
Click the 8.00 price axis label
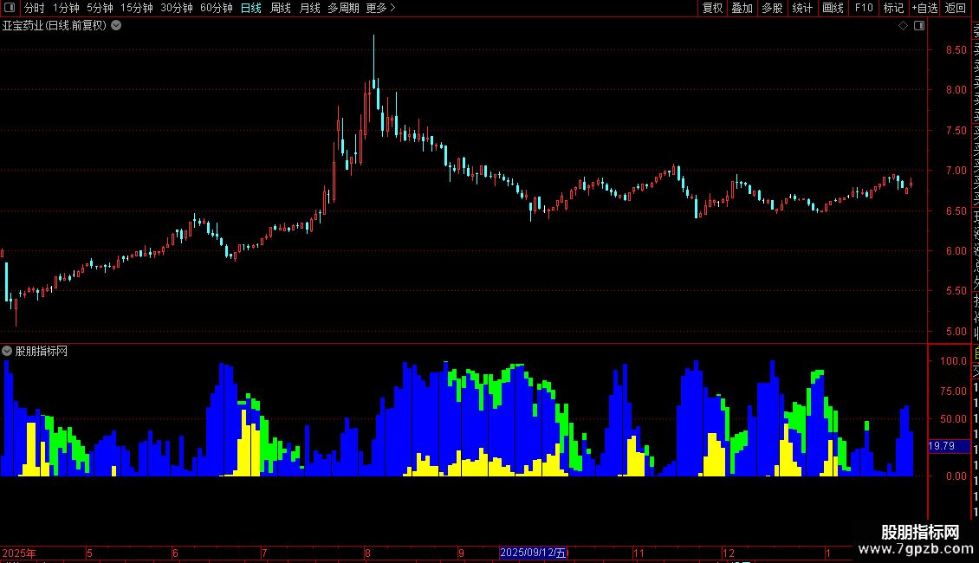click(x=956, y=90)
